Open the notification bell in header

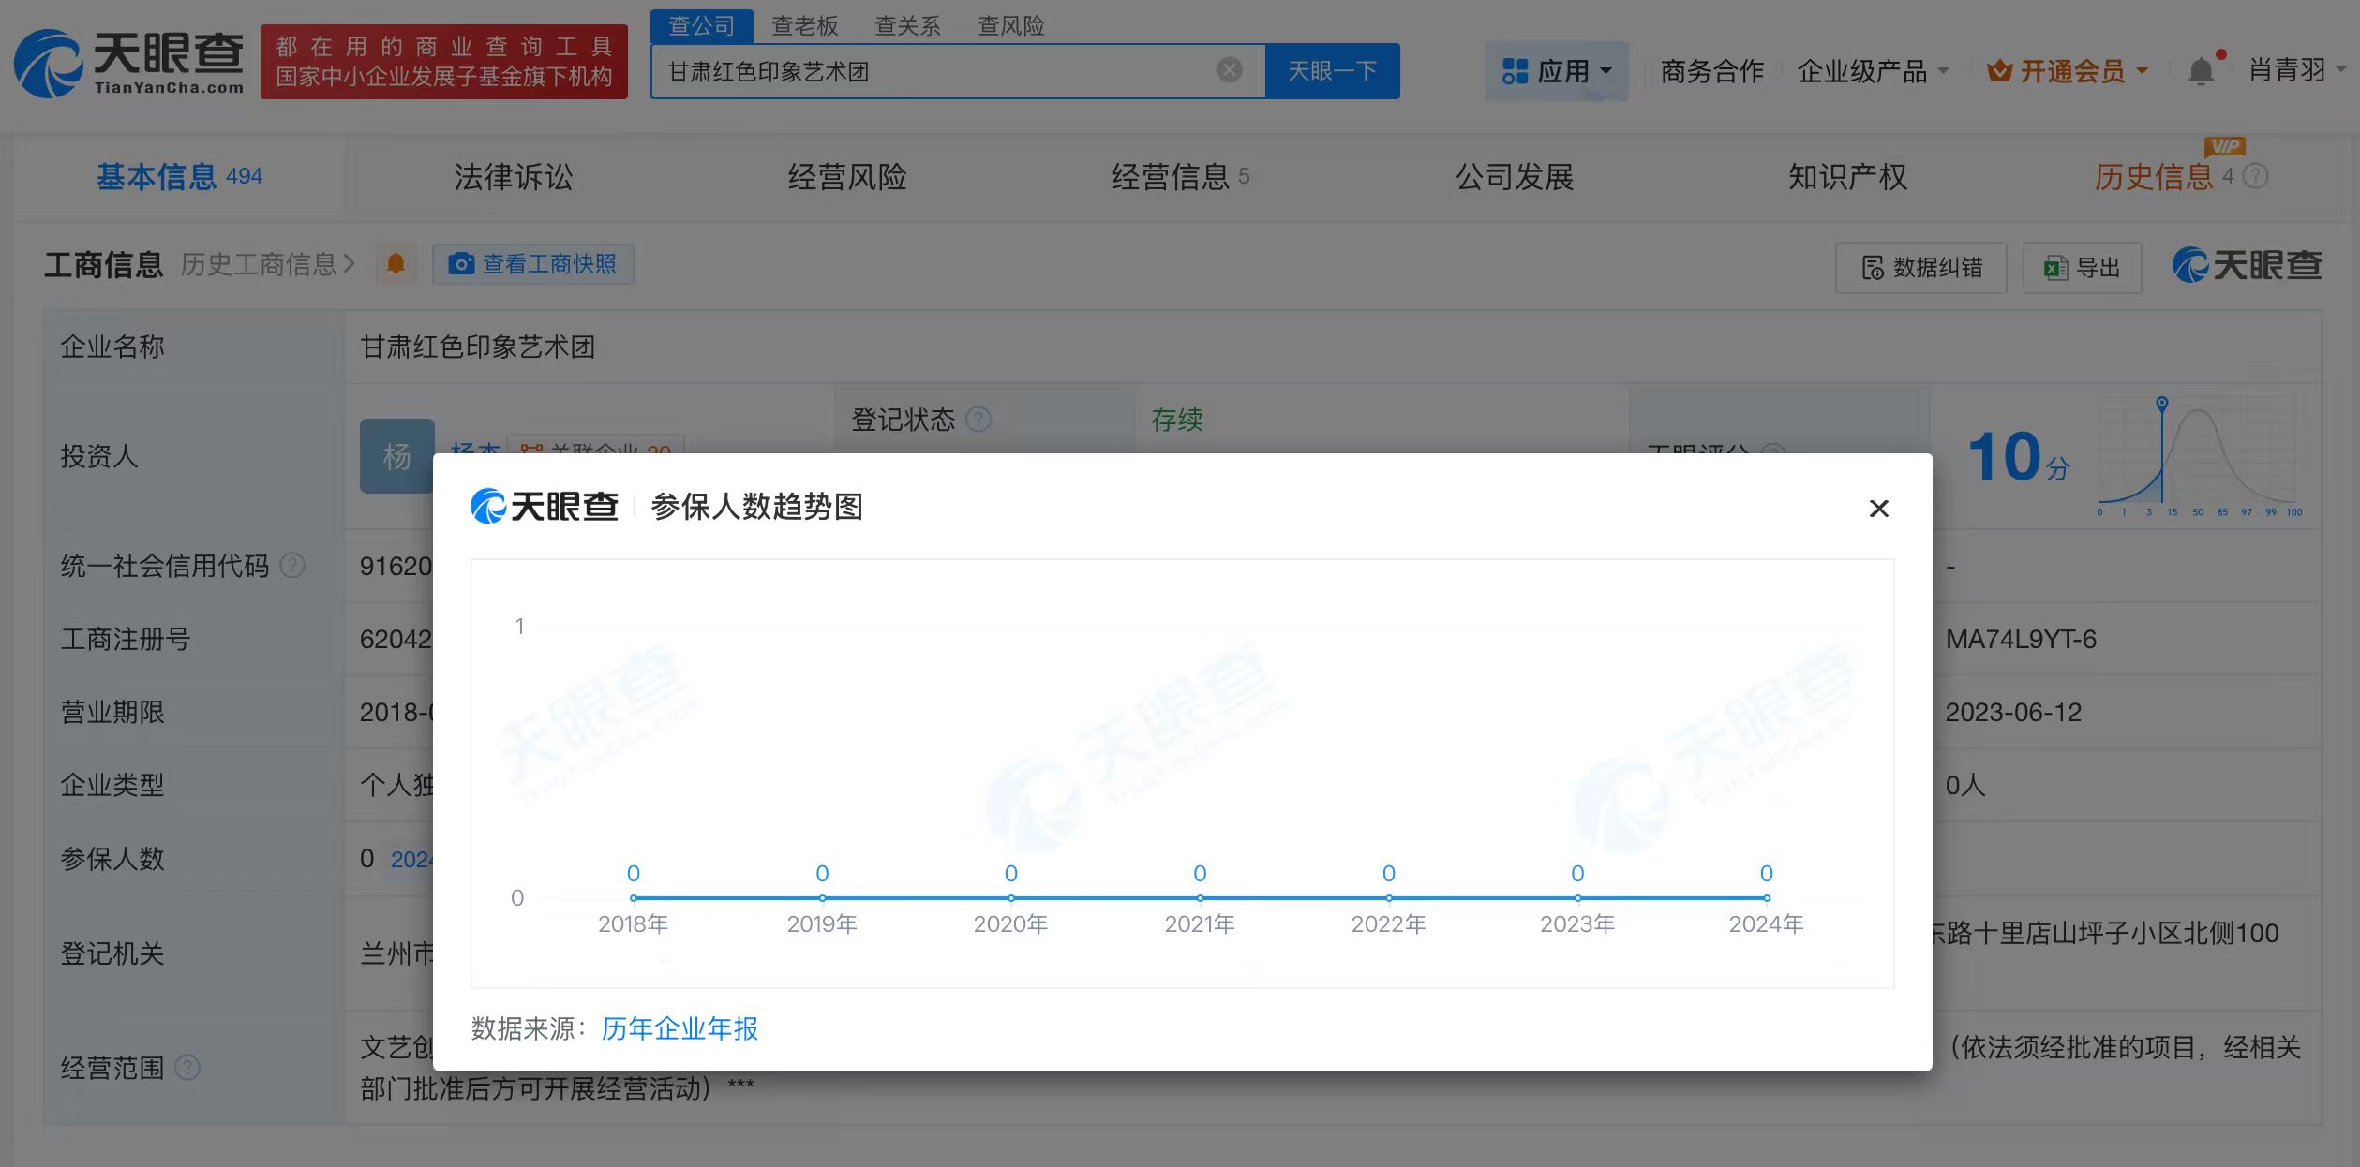tap(2200, 71)
